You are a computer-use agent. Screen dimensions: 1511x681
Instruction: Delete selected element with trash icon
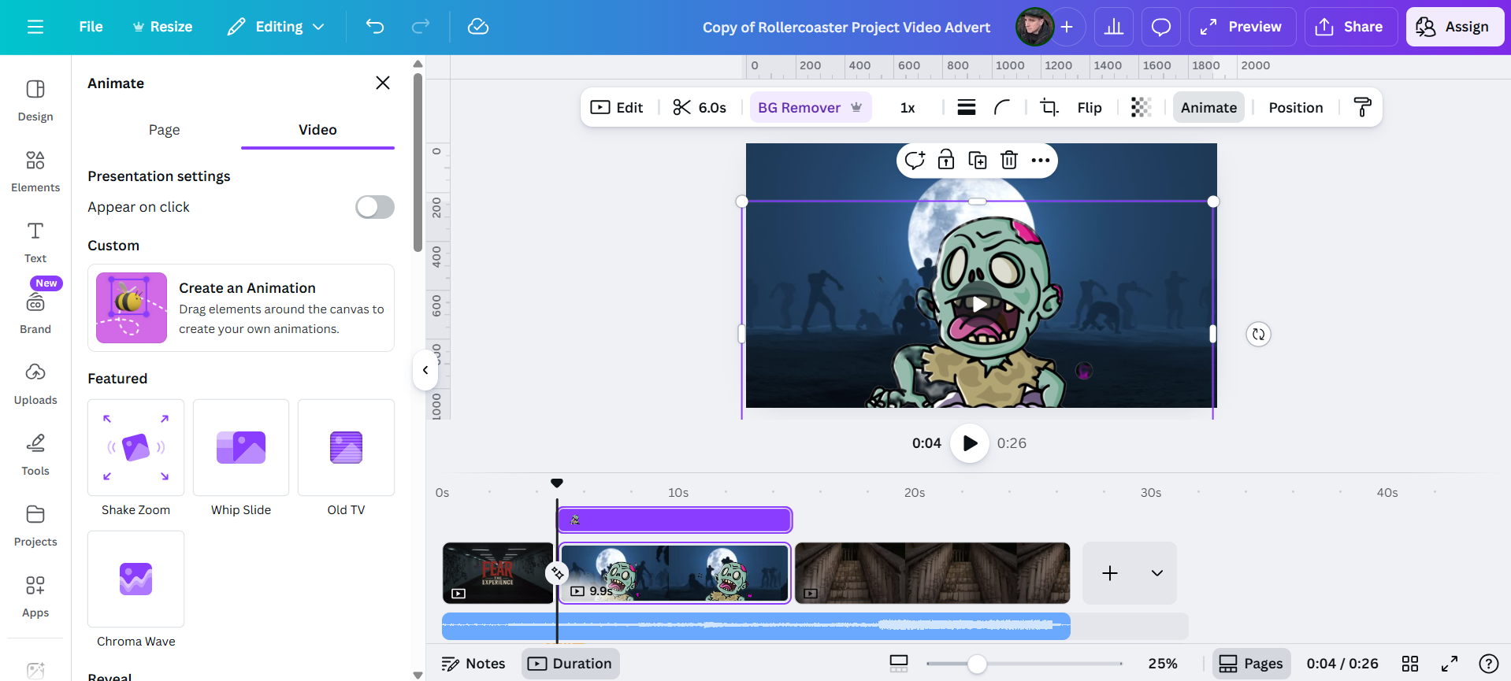(x=1008, y=161)
